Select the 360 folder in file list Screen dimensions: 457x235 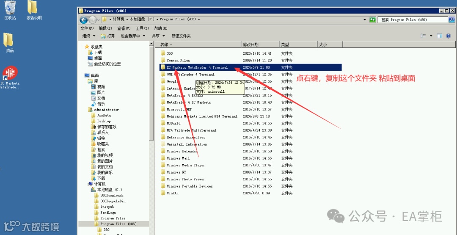[x=170, y=53]
